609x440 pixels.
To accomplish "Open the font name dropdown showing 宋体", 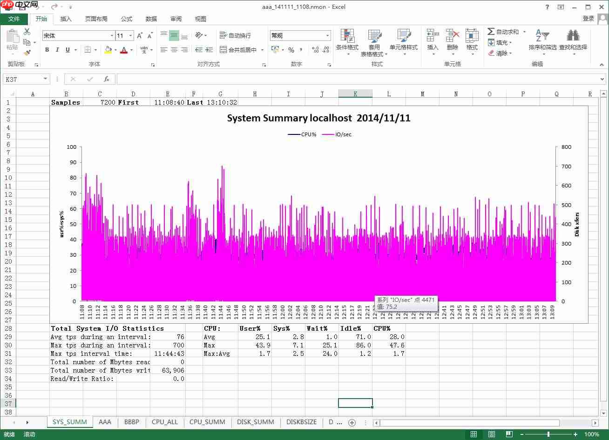I will 112,36.
